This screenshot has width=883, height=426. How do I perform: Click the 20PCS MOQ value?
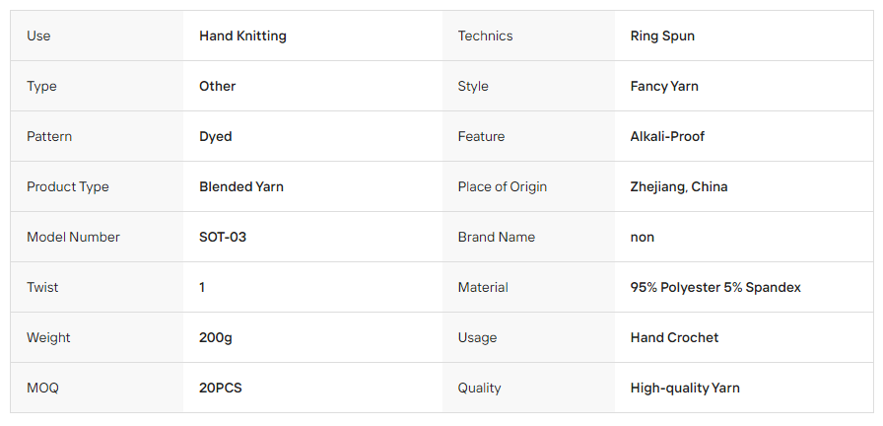click(x=220, y=388)
